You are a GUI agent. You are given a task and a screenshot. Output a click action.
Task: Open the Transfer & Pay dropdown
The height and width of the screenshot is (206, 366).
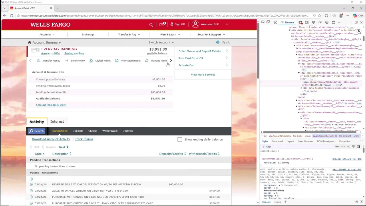(x=129, y=34)
